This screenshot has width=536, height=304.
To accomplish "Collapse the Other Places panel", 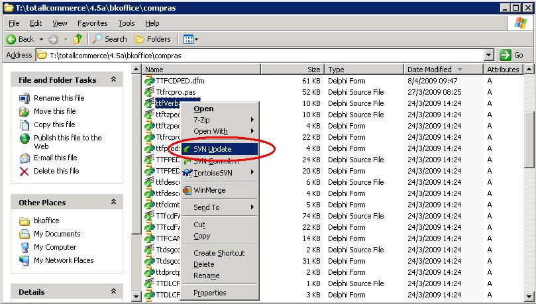I will [113, 202].
